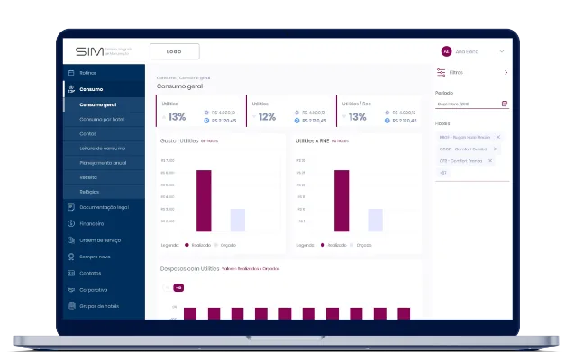Click the Realizado legend swatch under Gasto chart
Screen dimensions: 574x361
click(x=187, y=245)
